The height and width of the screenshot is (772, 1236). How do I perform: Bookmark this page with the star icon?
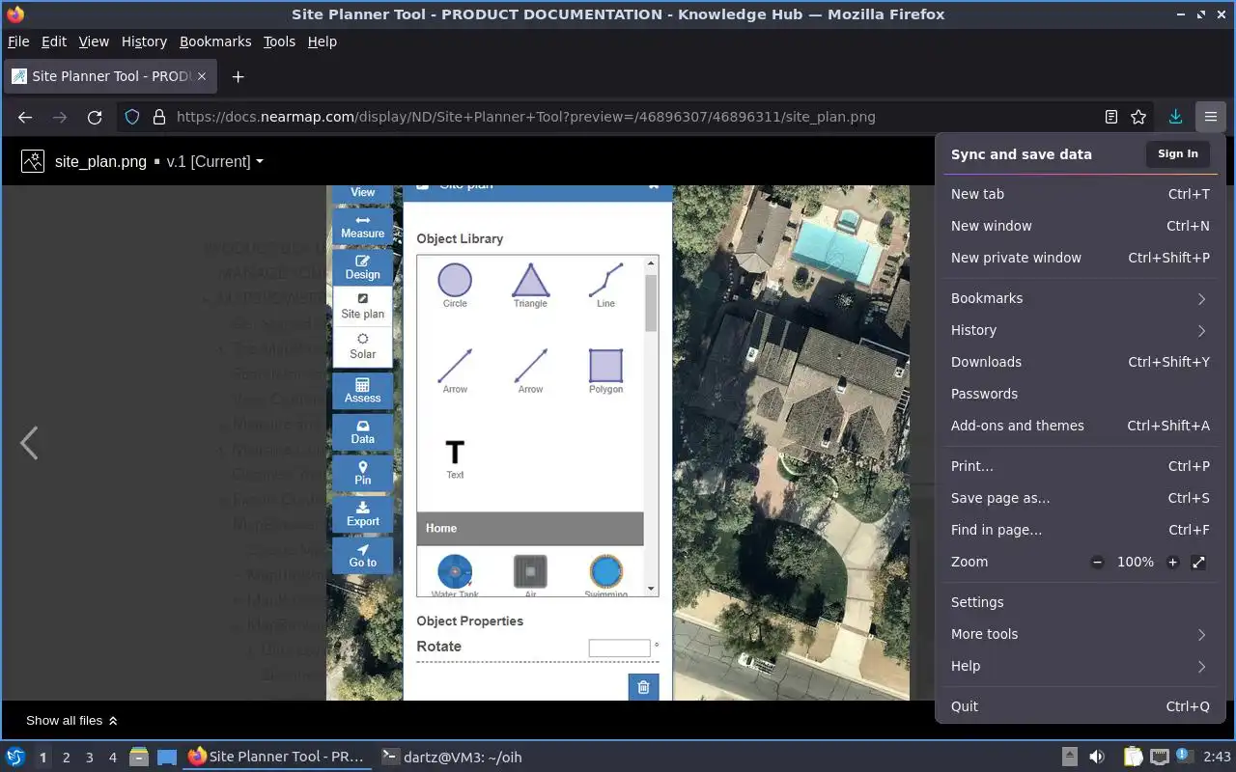point(1138,117)
